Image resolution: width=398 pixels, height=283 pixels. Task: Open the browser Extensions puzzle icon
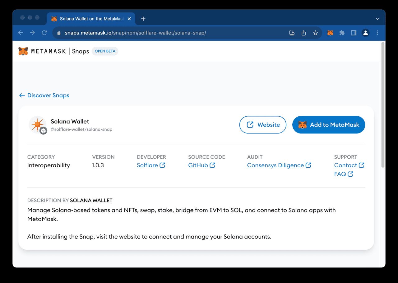coord(342,33)
